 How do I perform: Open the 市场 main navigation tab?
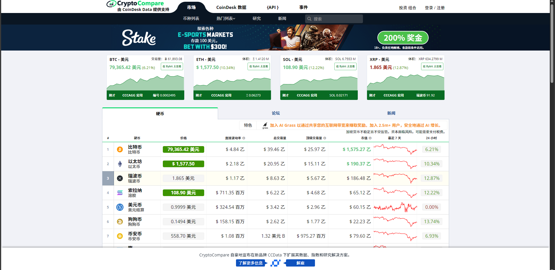(x=191, y=8)
